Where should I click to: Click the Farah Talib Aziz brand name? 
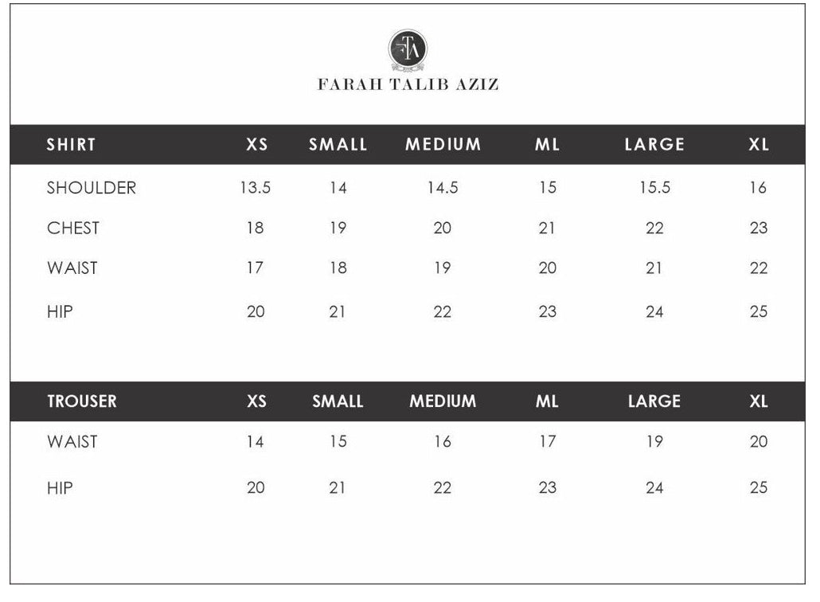(x=408, y=84)
